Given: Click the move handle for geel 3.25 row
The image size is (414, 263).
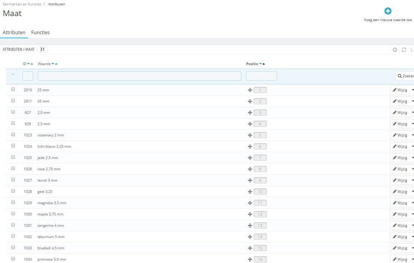Looking at the screenshot, I should pyautogui.click(x=250, y=192).
